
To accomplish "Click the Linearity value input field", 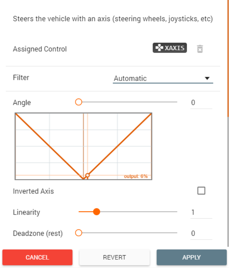I will click(x=201, y=212).
